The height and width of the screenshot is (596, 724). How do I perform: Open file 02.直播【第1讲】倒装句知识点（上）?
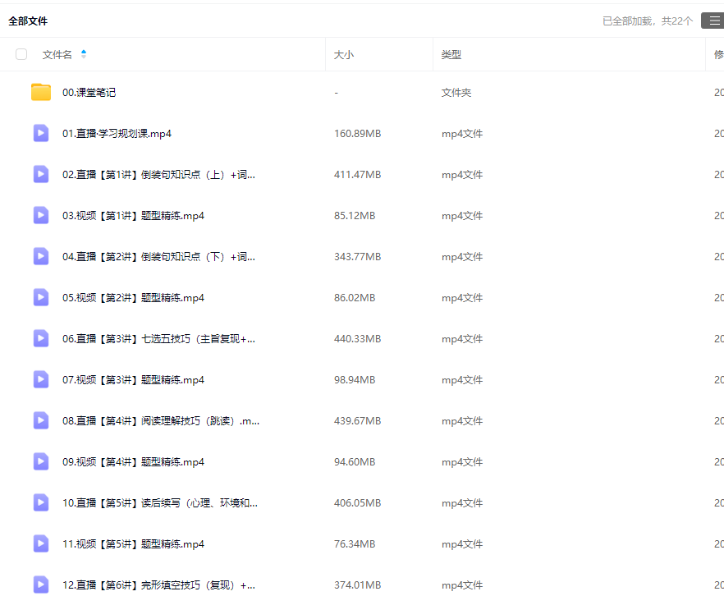tap(158, 175)
